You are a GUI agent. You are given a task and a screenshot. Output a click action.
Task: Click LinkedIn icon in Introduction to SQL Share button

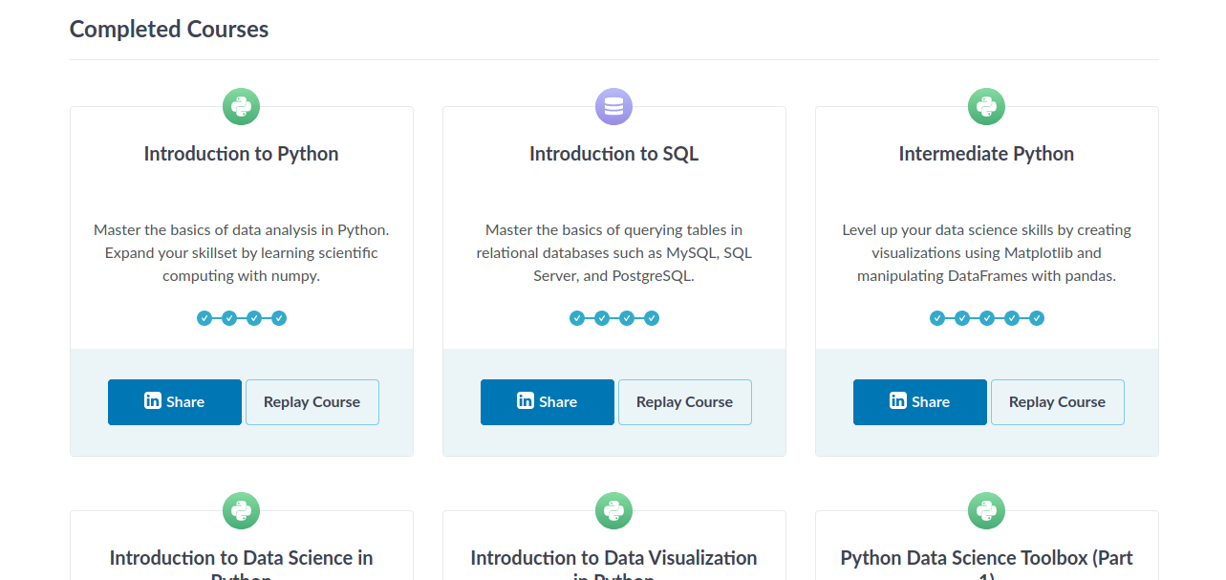[526, 400]
